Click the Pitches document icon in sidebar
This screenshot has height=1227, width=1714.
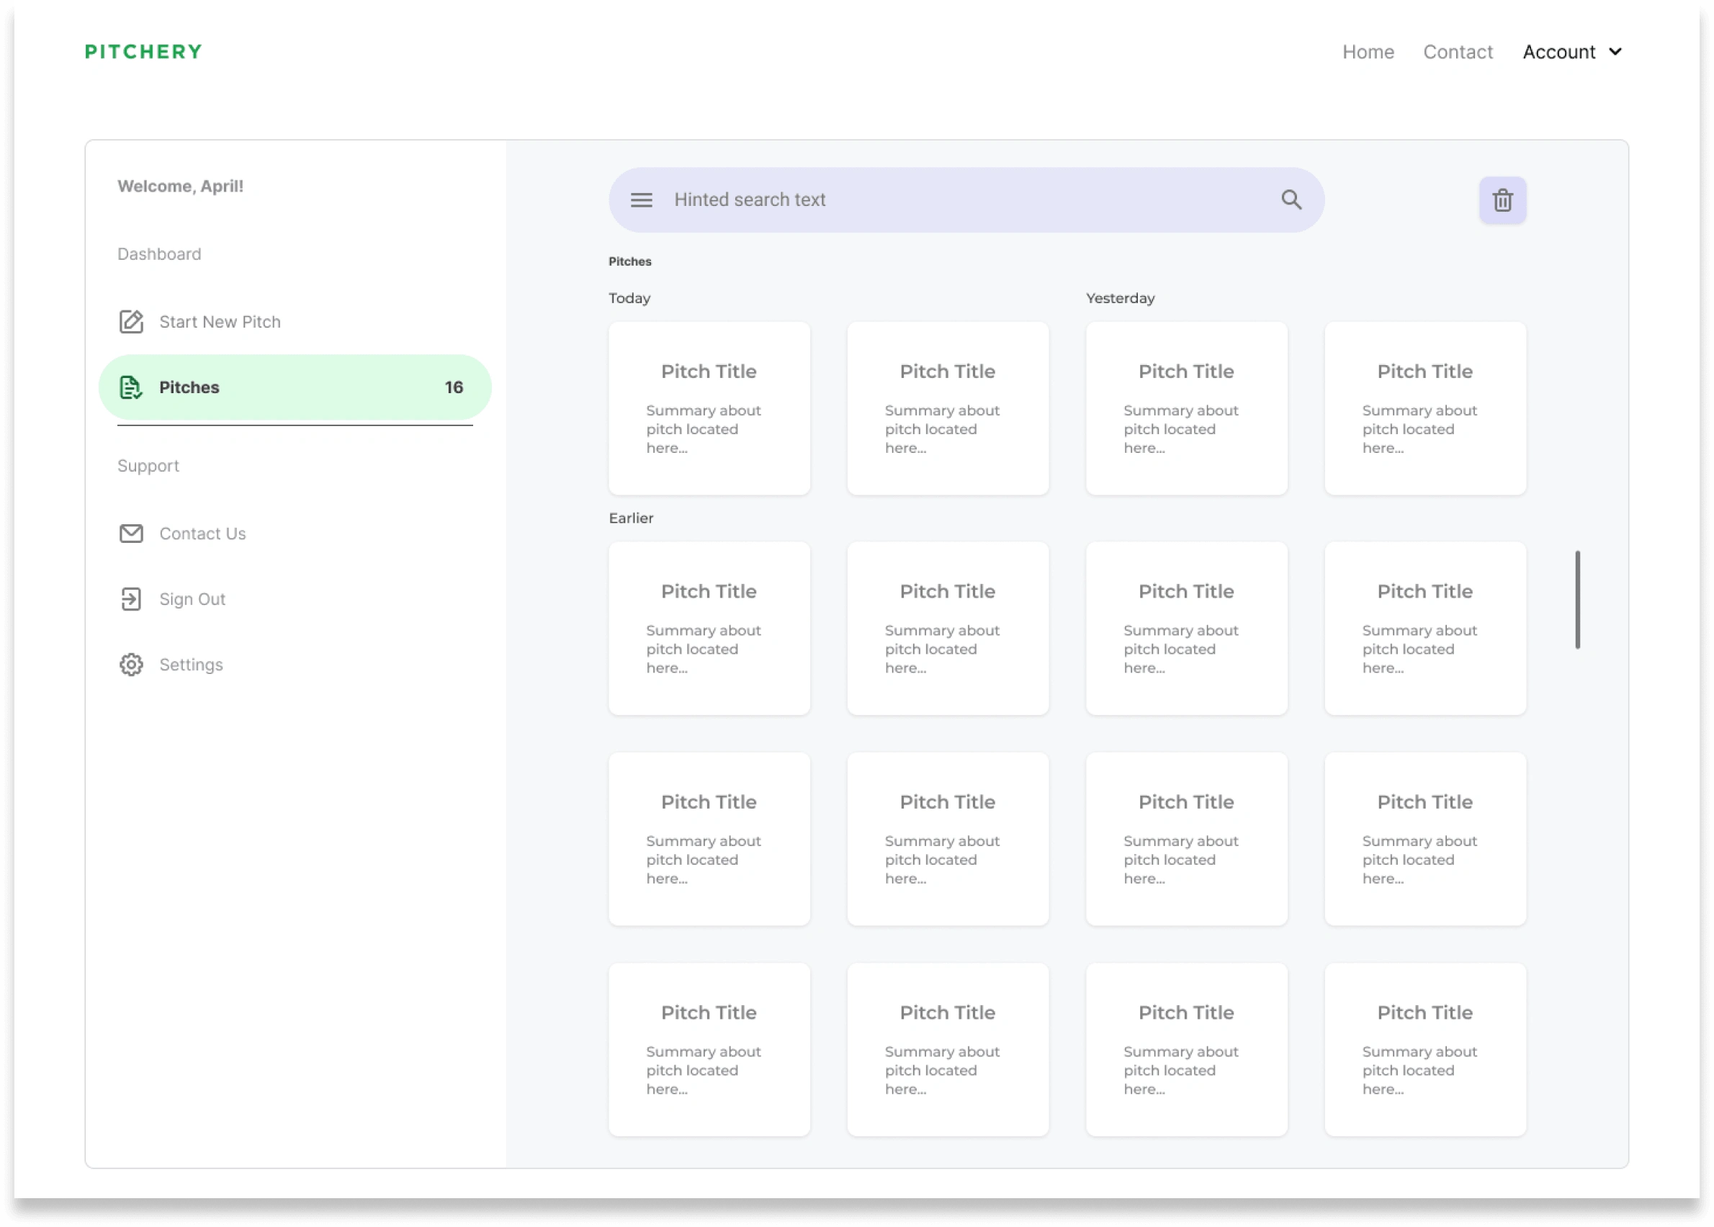click(x=130, y=387)
